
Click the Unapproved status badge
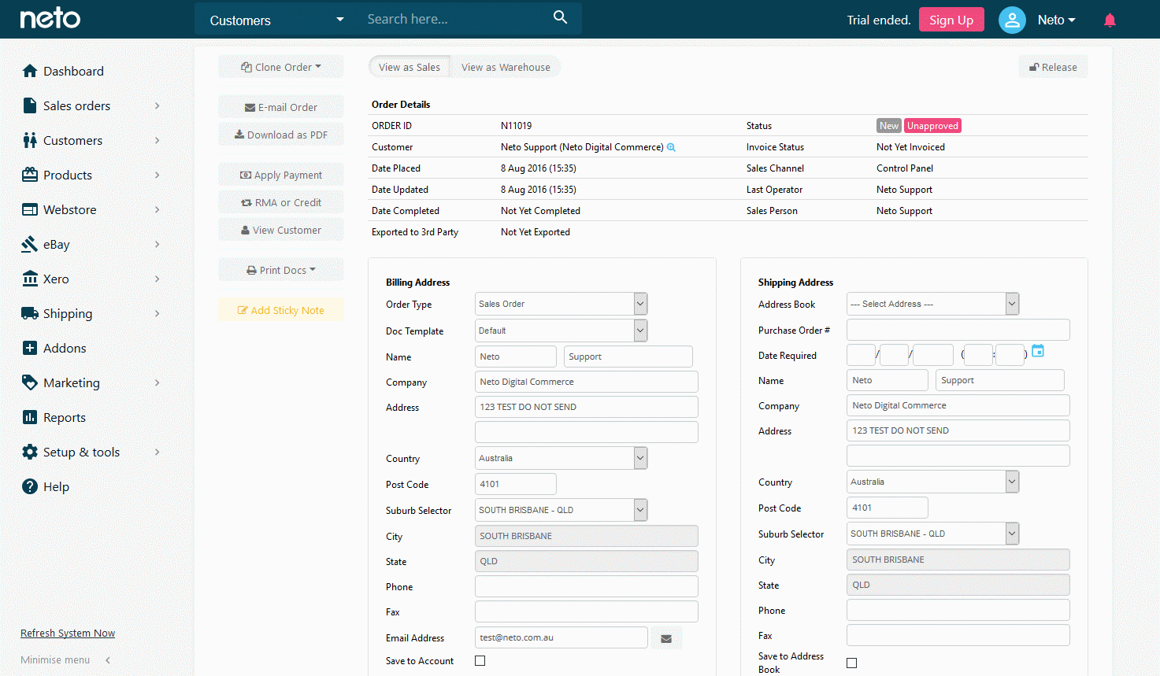pyautogui.click(x=932, y=126)
